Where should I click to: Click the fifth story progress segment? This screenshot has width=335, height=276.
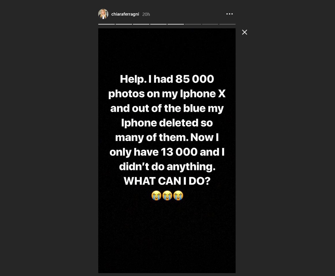tap(176, 24)
